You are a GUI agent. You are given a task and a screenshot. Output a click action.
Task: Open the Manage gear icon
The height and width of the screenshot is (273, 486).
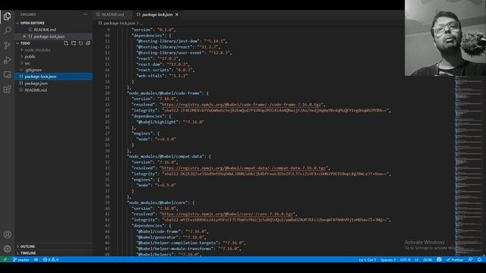(7, 249)
